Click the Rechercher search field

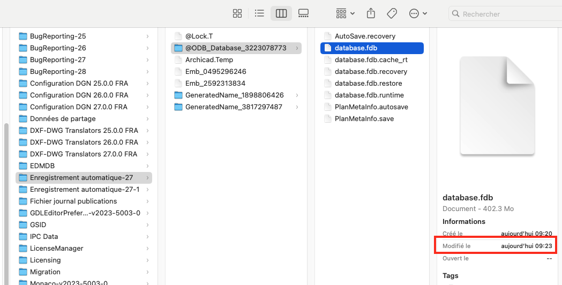tap(505, 14)
